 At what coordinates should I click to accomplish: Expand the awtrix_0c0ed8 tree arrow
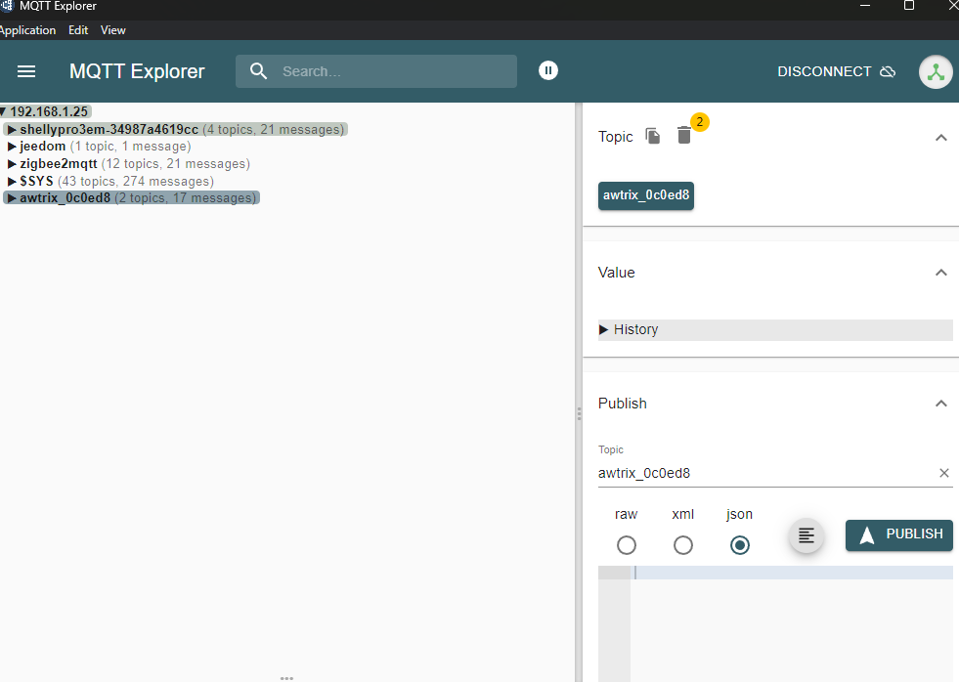point(12,198)
